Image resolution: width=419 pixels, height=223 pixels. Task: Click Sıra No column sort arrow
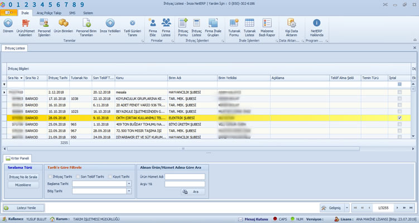(21, 78)
